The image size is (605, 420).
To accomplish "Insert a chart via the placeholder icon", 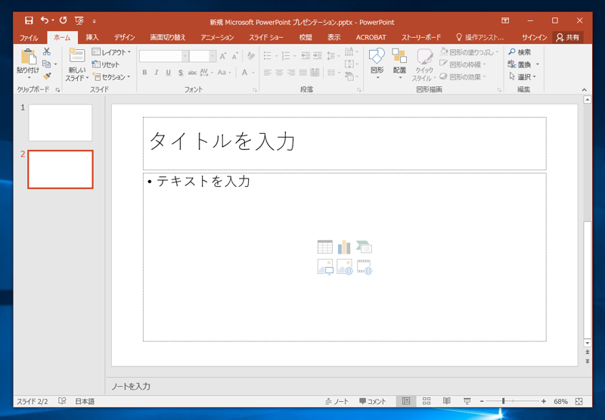I will tap(344, 247).
